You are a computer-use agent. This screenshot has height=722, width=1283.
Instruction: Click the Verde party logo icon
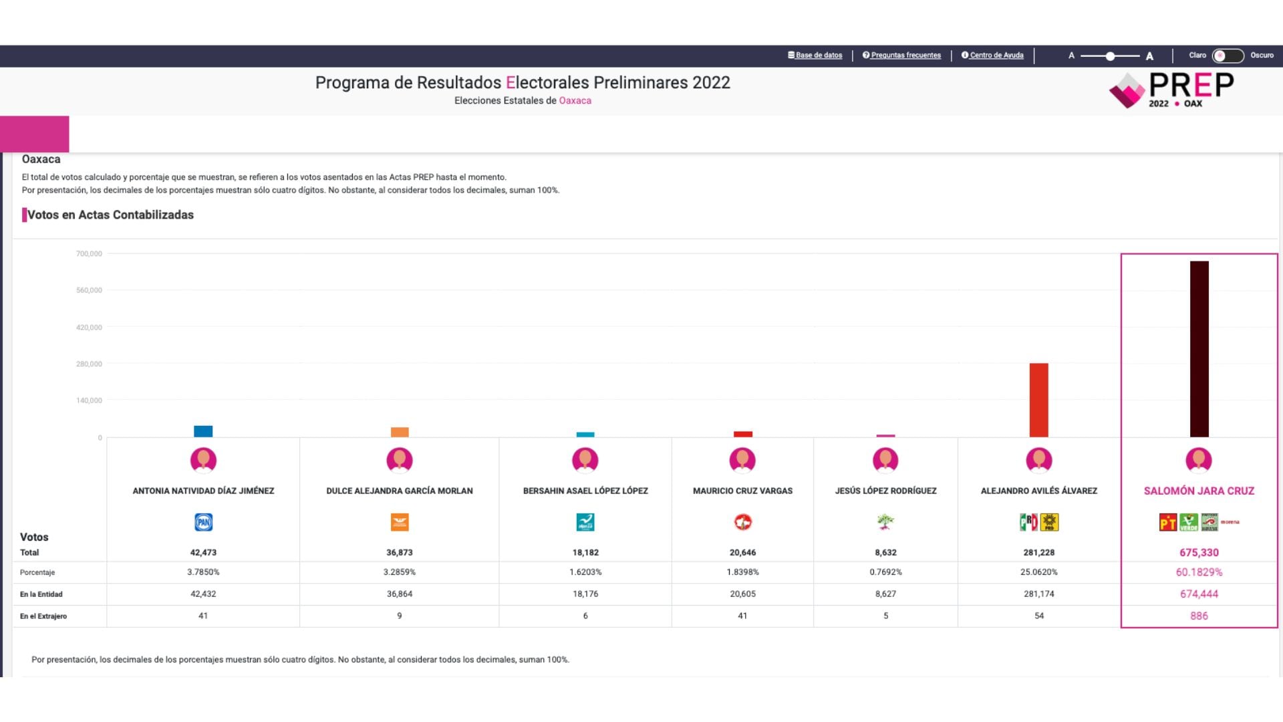click(1189, 522)
